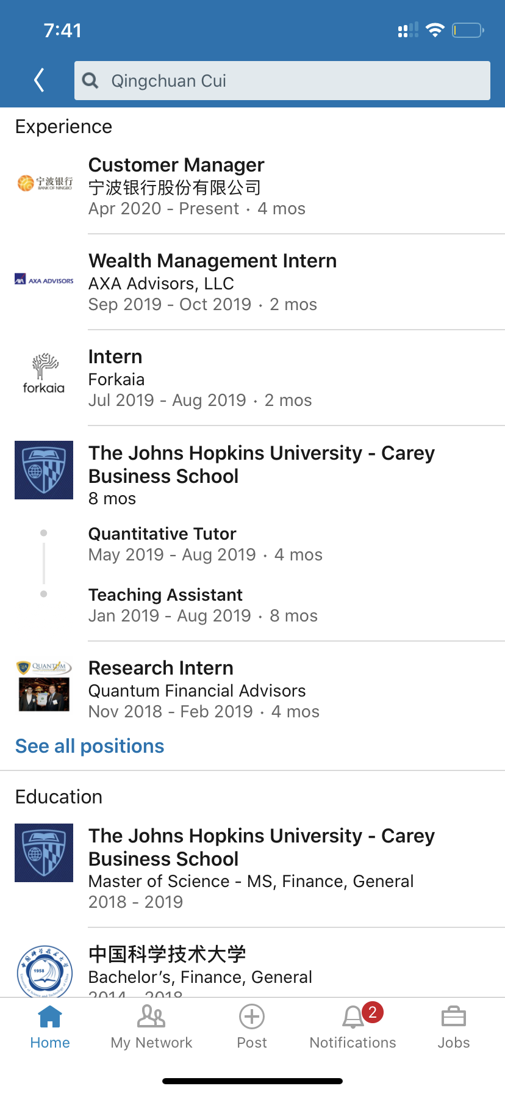This screenshot has height=1094, width=505.
Task: Create a new Post
Action: pyautogui.click(x=252, y=1027)
